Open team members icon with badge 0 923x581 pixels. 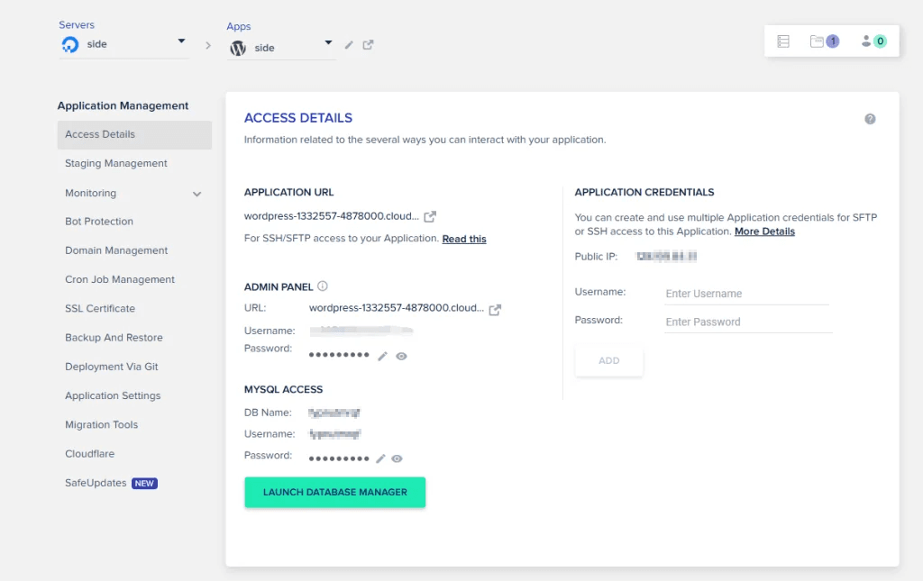[873, 41]
